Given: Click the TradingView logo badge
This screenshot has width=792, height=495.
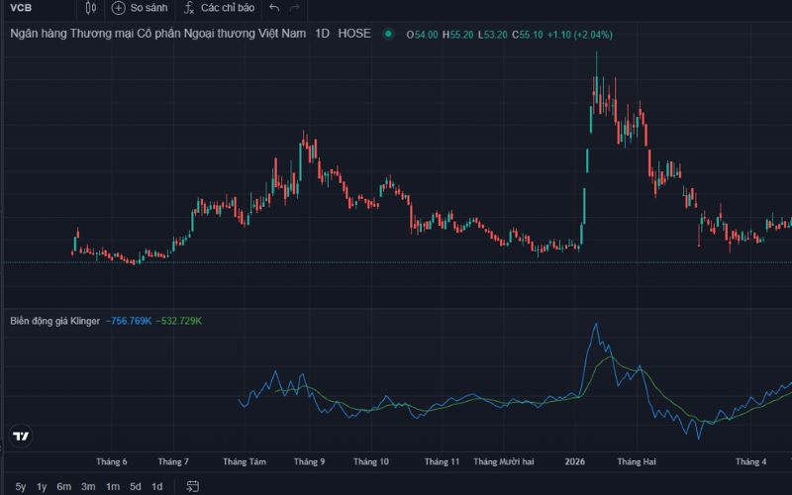Looking at the screenshot, I should pos(21,436).
